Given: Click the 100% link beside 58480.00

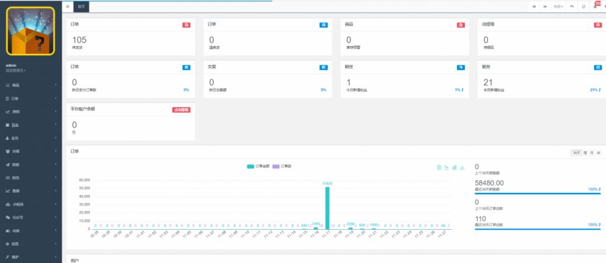Looking at the screenshot, I should coord(594,190).
